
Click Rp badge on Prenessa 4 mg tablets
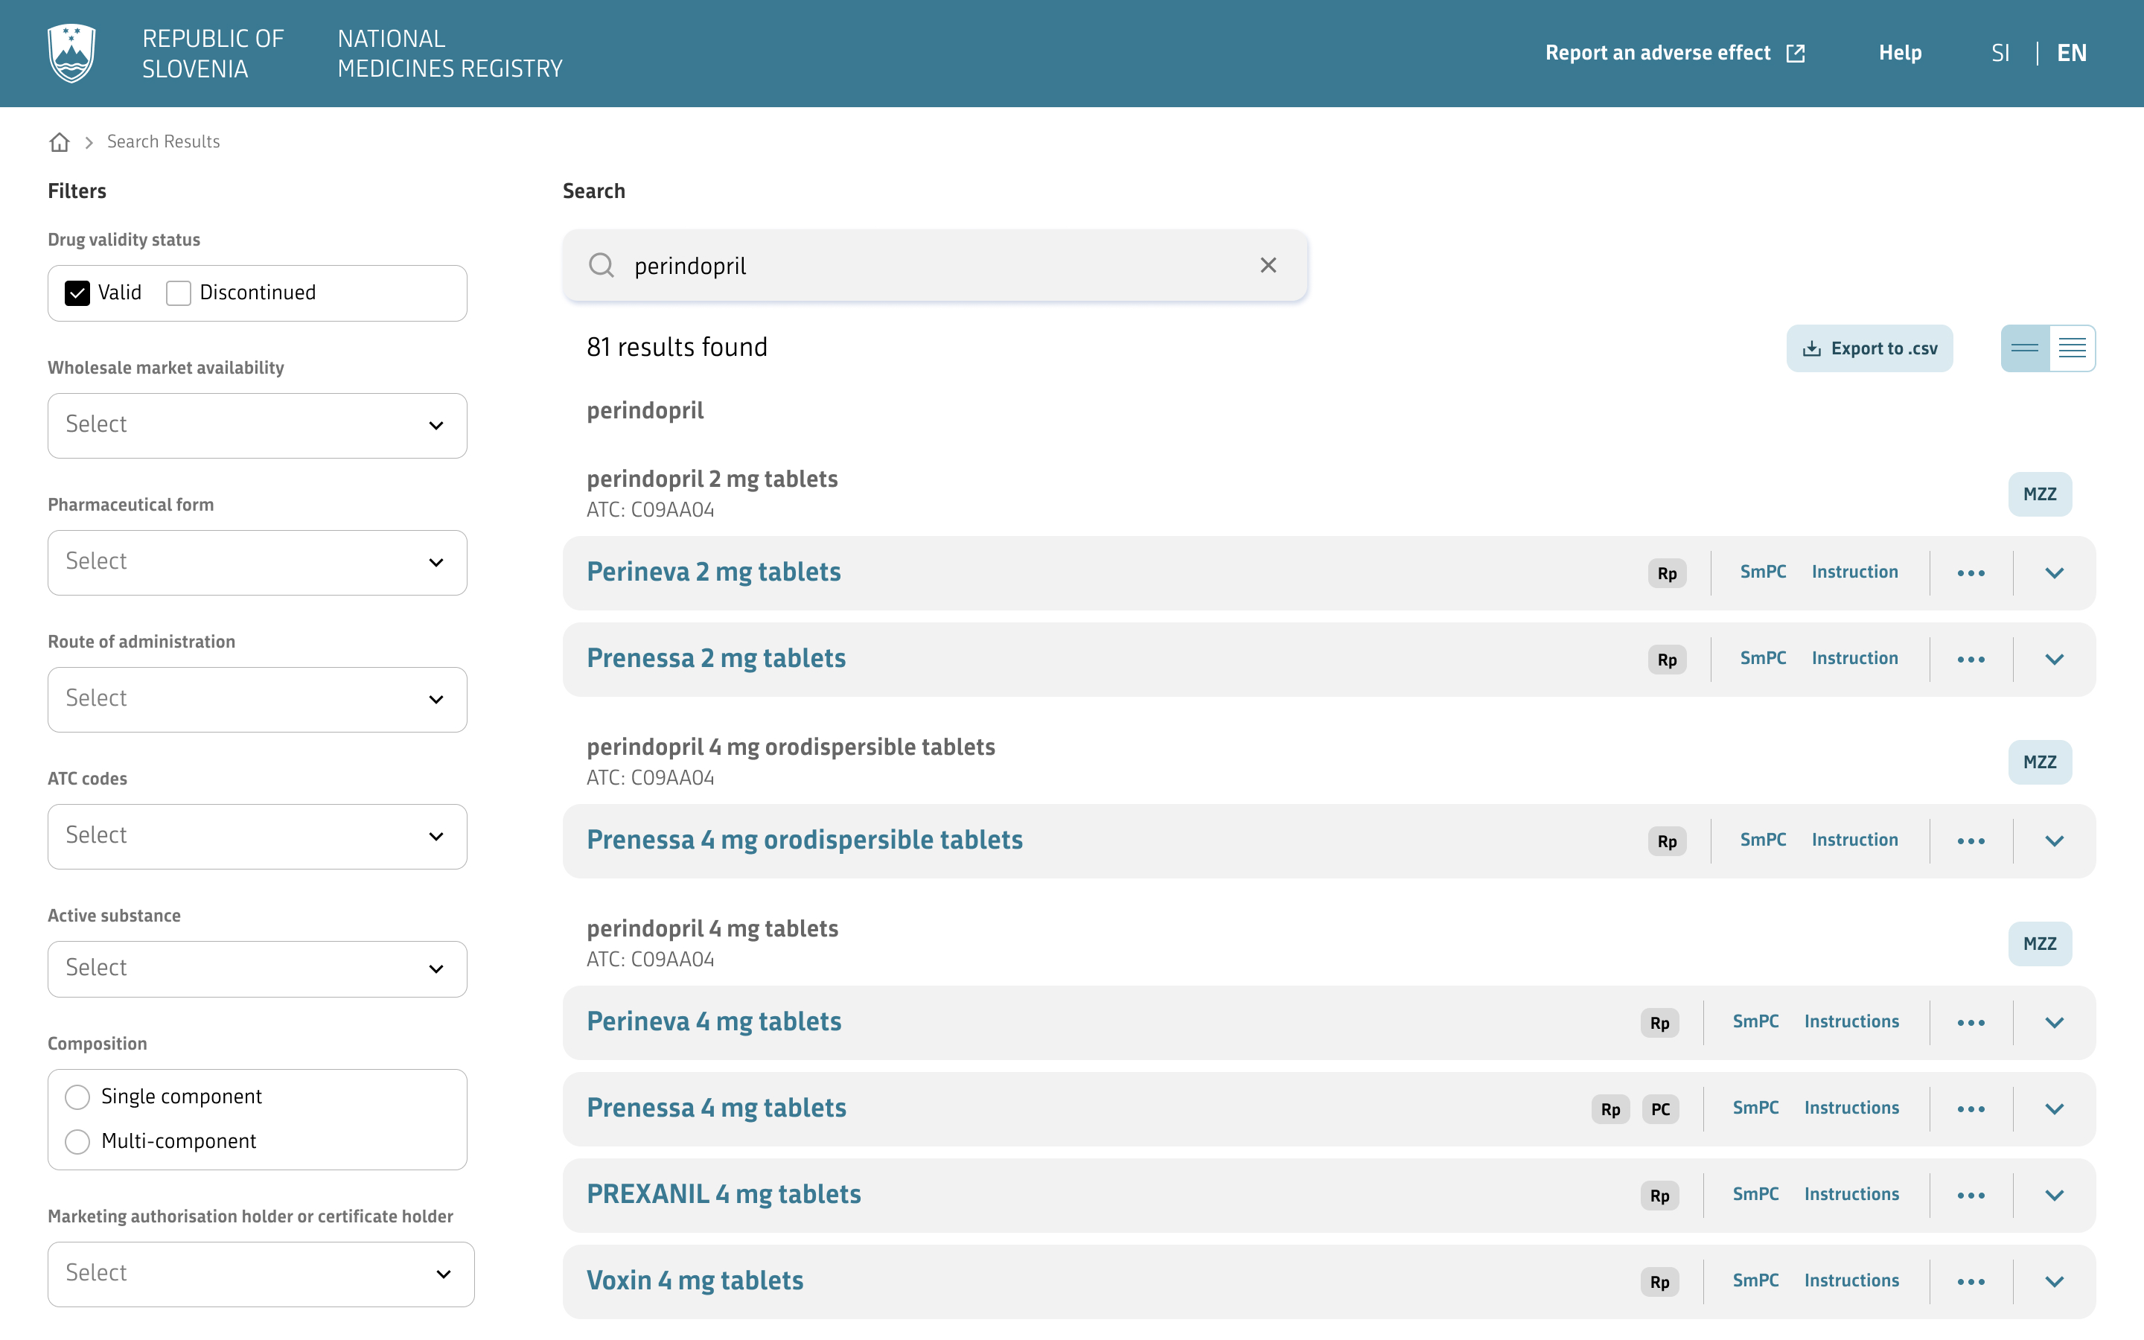coord(1609,1108)
